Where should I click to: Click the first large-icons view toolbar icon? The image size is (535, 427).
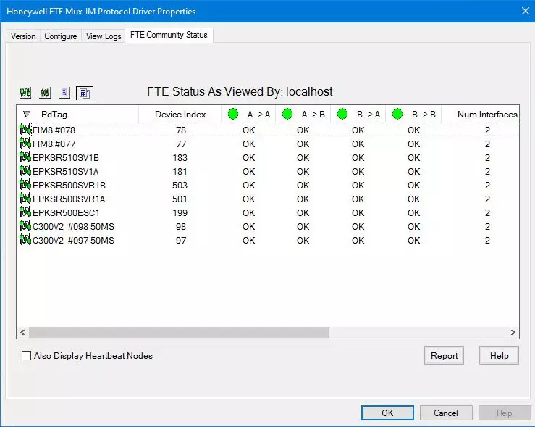[x=25, y=93]
